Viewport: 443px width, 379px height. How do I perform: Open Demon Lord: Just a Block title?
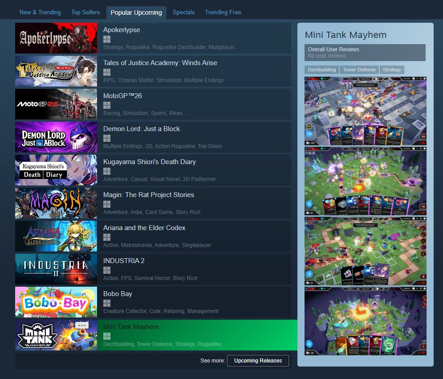[142, 129]
